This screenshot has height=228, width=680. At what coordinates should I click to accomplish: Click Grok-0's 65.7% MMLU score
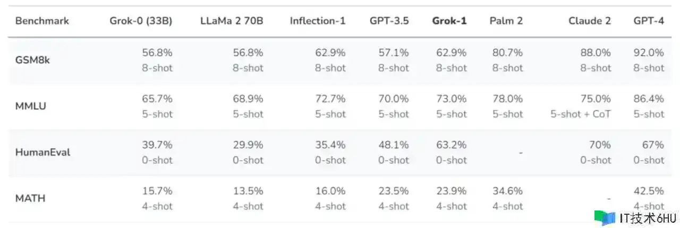pos(157,99)
